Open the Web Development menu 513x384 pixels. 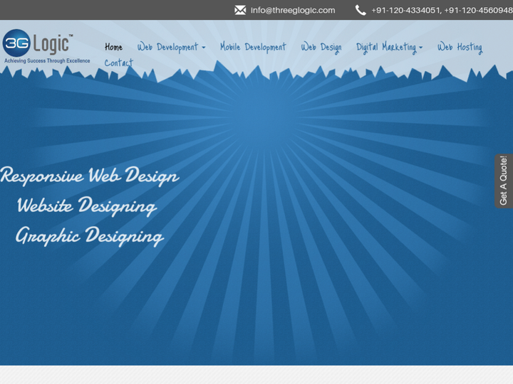pos(167,48)
